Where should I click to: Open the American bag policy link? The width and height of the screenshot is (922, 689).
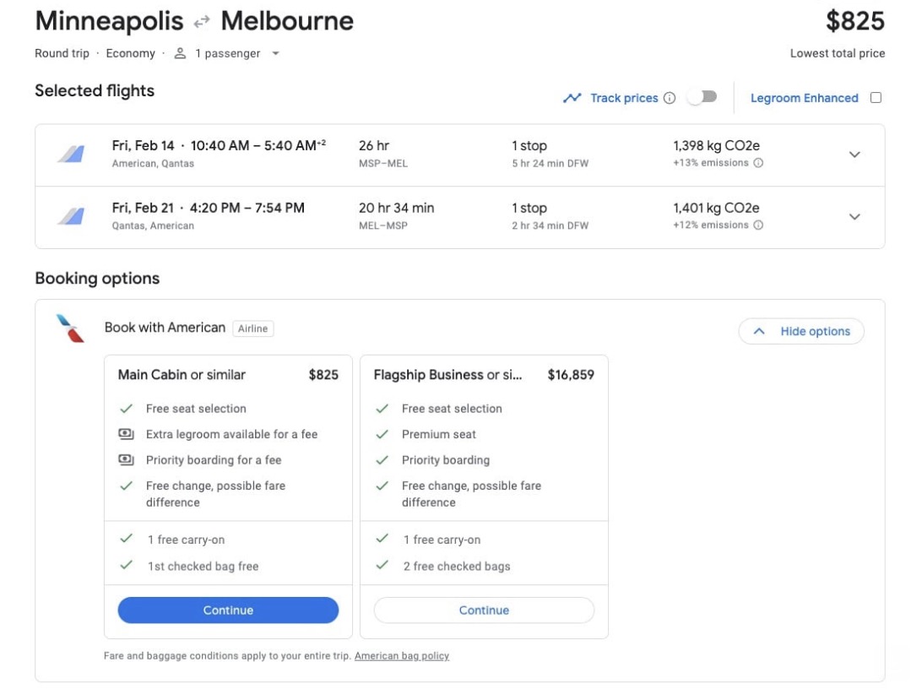pos(401,655)
